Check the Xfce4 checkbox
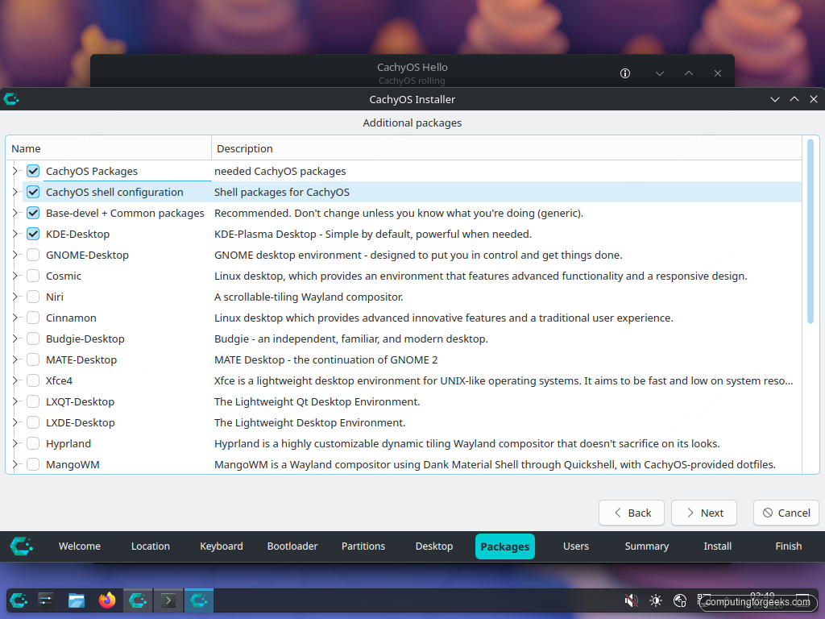The height and width of the screenshot is (619, 825). [33, 380]
